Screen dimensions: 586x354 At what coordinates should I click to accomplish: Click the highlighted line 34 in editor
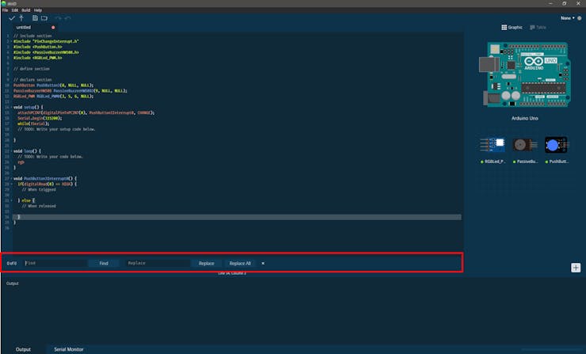pyautogui.click(x=237, y=217)
